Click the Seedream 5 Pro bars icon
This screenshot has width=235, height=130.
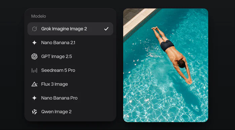click(x=34, y=70)
